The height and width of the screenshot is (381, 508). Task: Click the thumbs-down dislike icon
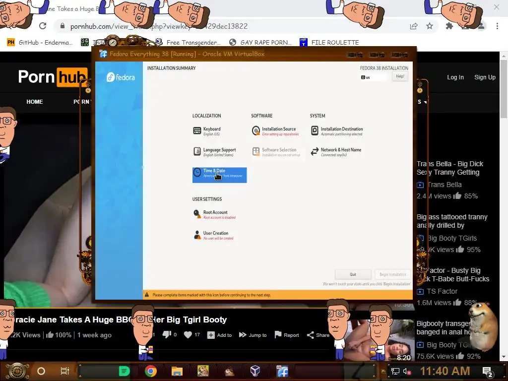coord(167,335)
